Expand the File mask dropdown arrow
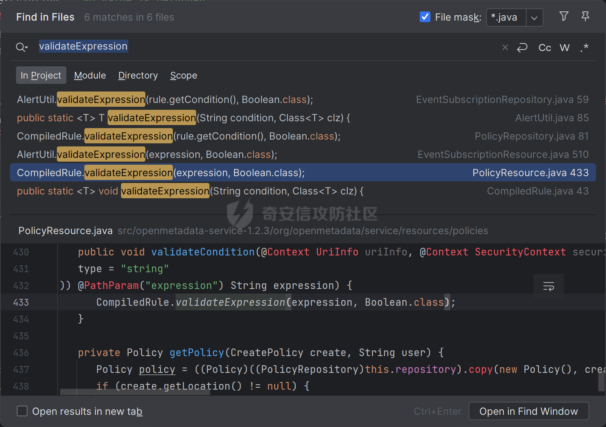Screen dimensions: 606x427 [x=534, y=18]
